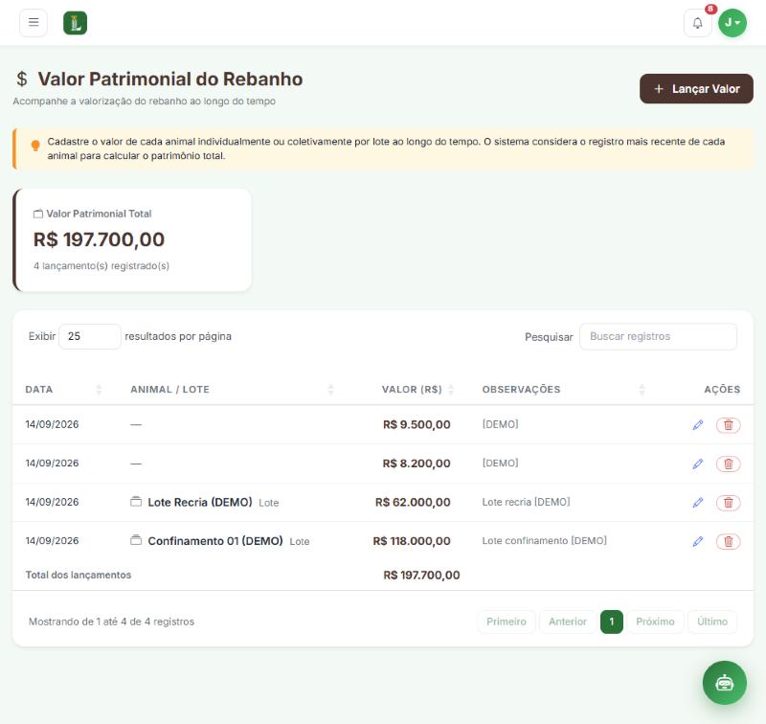Edit the R$ 9.500,00 entry
The height and width of the screenshot is (724, 766).
(x=698, y=425)
